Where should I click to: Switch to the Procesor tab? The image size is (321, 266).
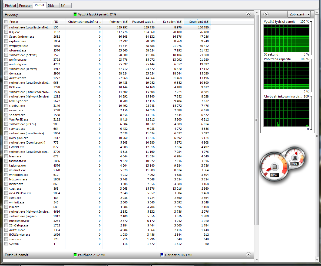point(25,6)
